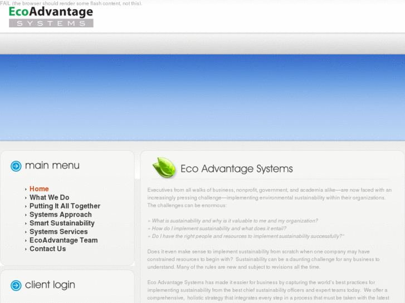405x303 pixels.
Task: Click the client login heading text
Action: [50, 285]
